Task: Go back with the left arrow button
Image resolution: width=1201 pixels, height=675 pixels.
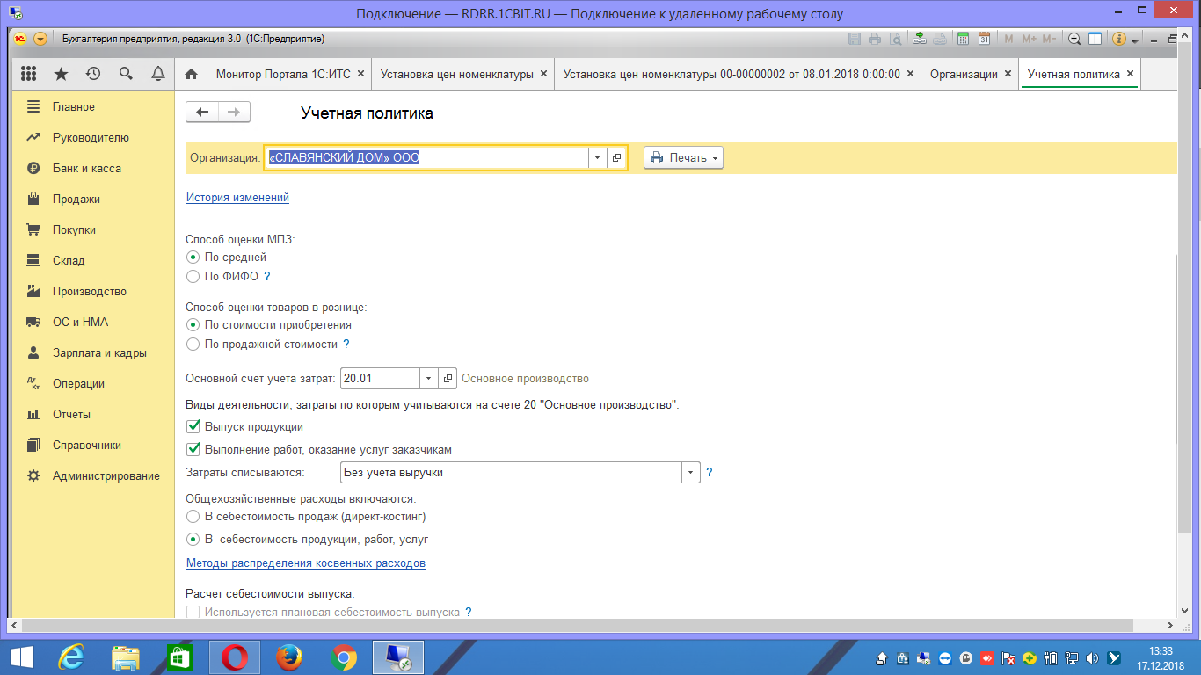Action: [x=202, y=112]
